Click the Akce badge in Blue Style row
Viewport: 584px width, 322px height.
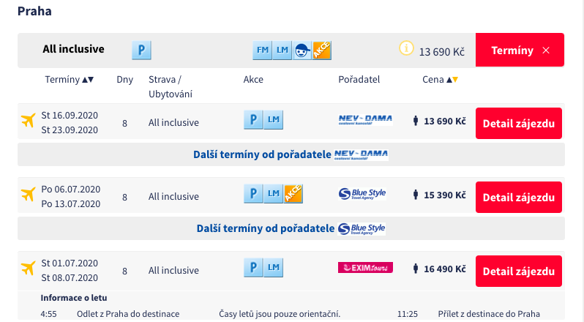tap(293, 194)
